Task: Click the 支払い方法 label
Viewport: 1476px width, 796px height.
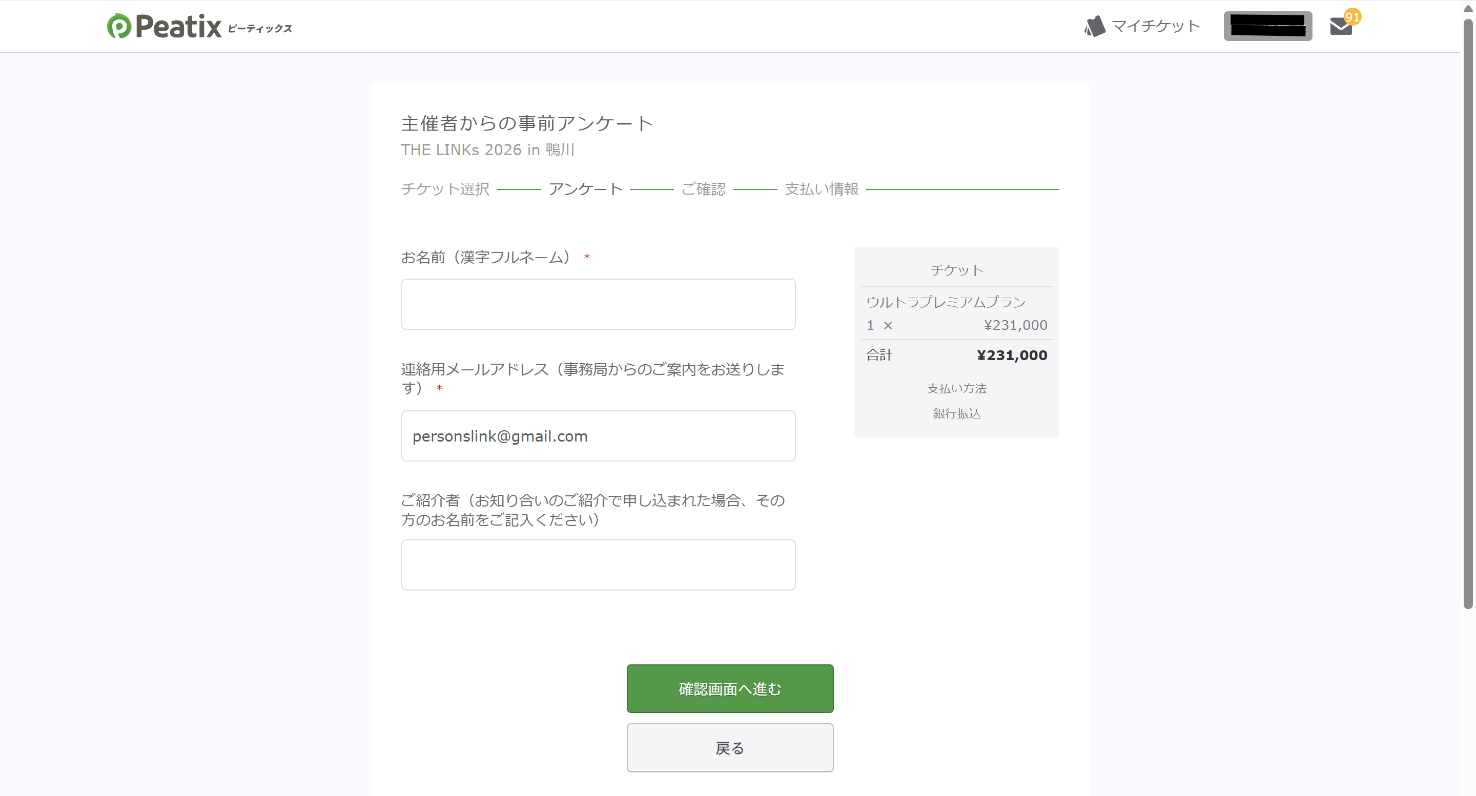Action: pos(957,388)
